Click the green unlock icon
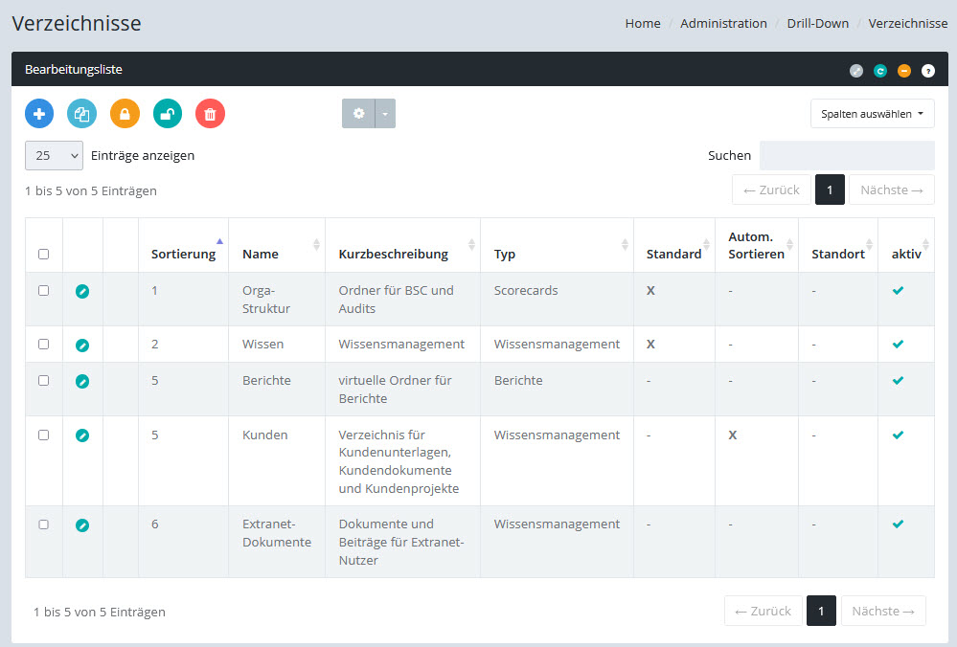Viewport: 957px width, 647px height. click(168, 114)
